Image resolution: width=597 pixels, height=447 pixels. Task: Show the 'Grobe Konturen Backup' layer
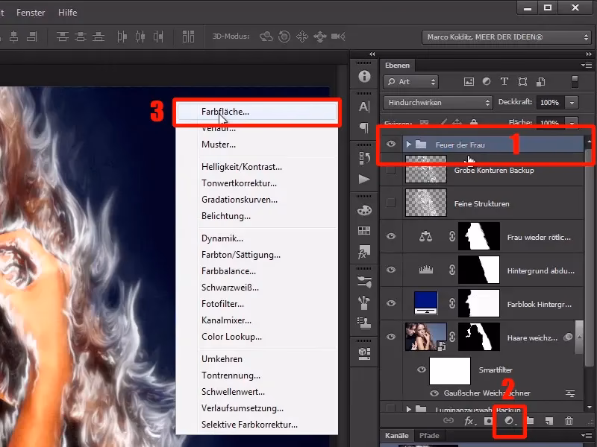point(390,169)
